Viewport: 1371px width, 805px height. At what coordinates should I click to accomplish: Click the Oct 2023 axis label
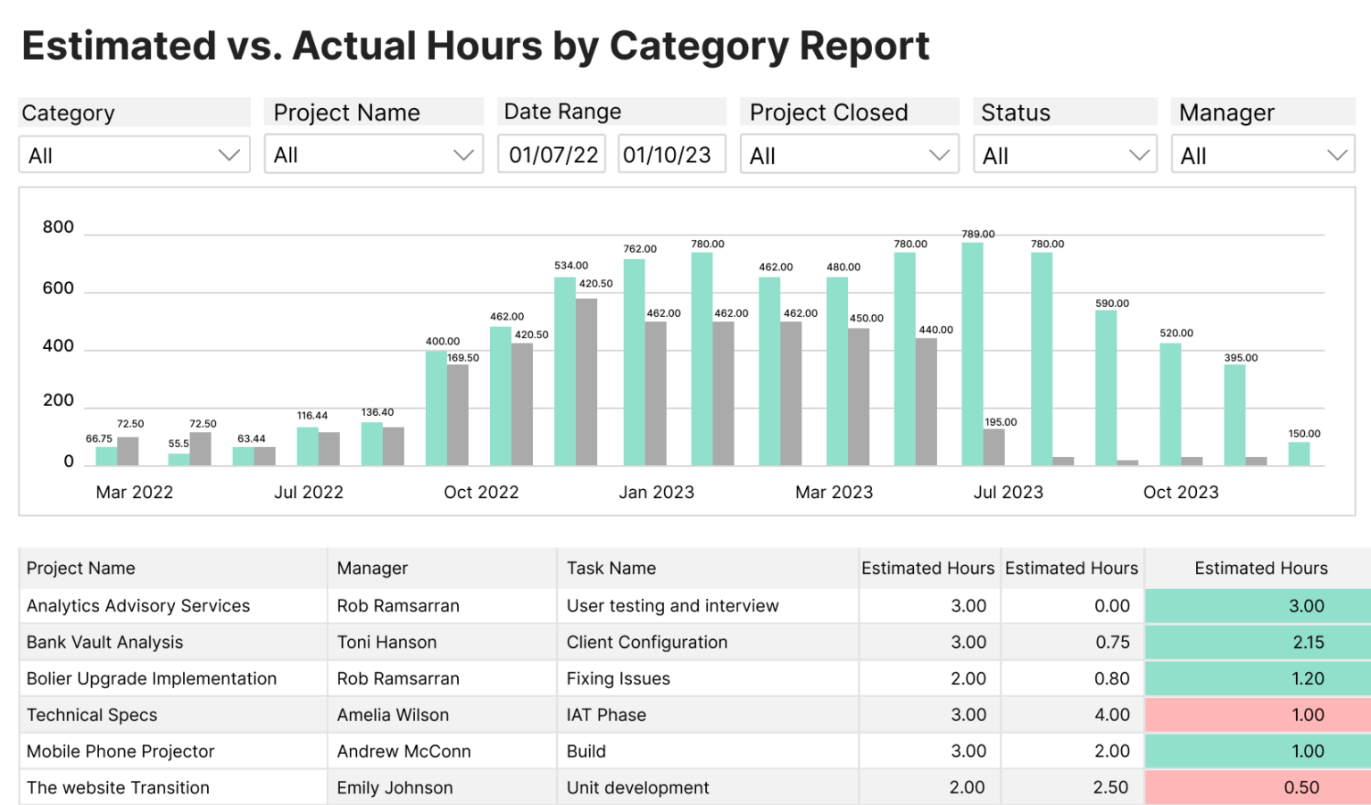click(1181, 492)
